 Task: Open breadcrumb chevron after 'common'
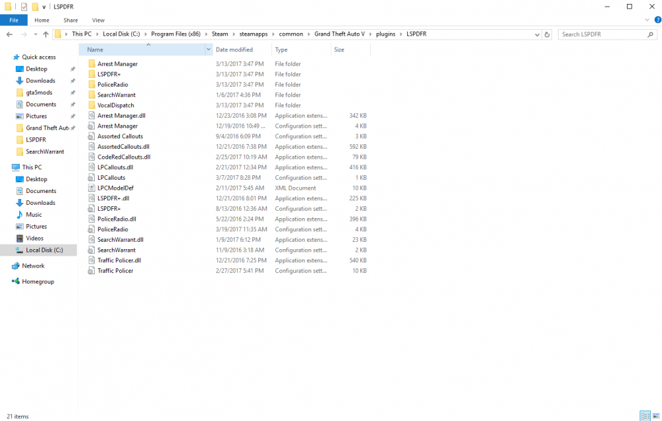pyautogui.click(x=308, y=34)
